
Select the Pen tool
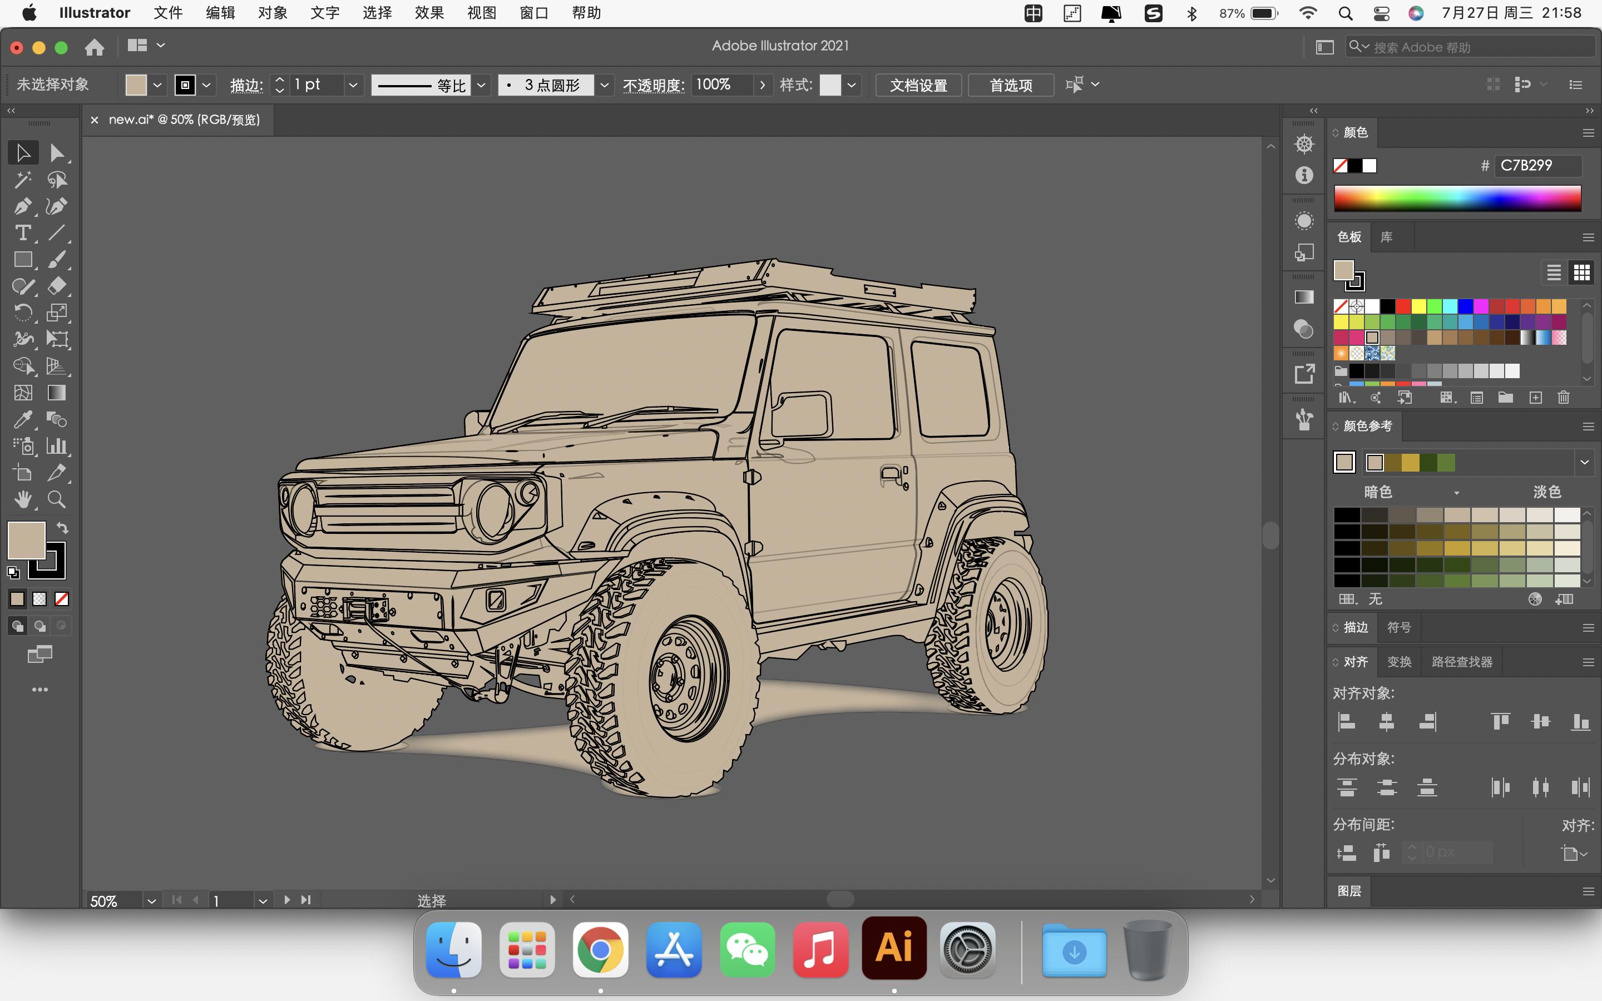pyautogui.click(x=22, y=206)
